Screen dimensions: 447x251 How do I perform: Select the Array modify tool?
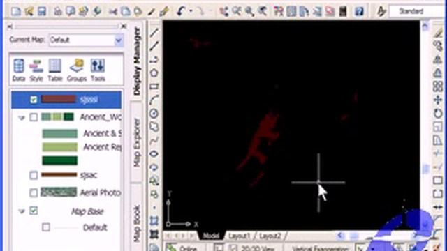click(x=438, y=86)
